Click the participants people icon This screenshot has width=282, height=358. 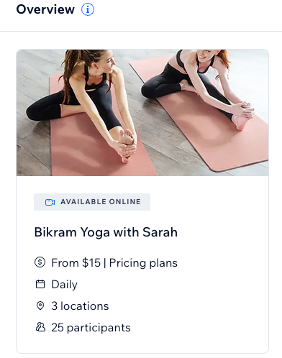pyautogui.click(x=40, y=327)
